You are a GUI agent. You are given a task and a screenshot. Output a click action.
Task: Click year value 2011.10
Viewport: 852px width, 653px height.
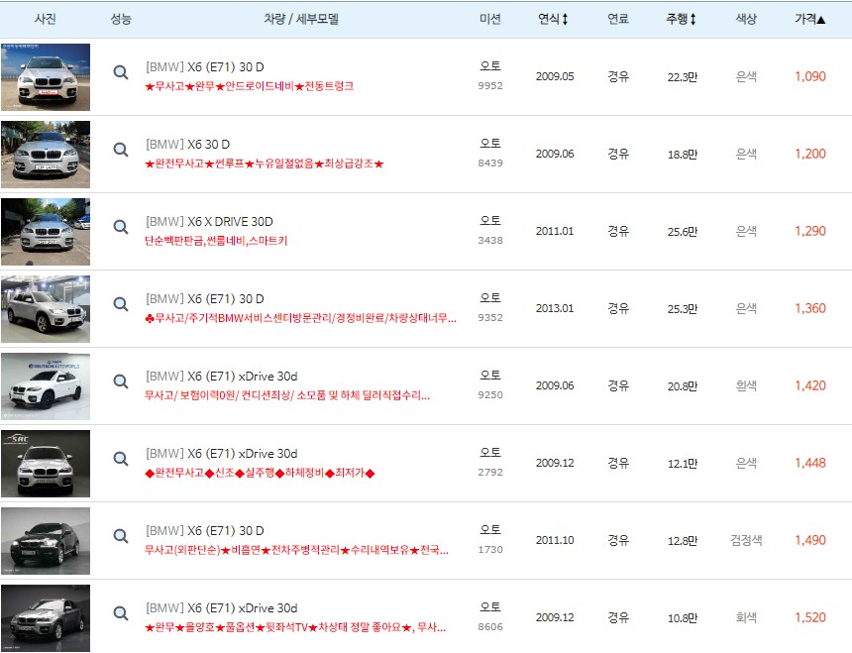555,540
